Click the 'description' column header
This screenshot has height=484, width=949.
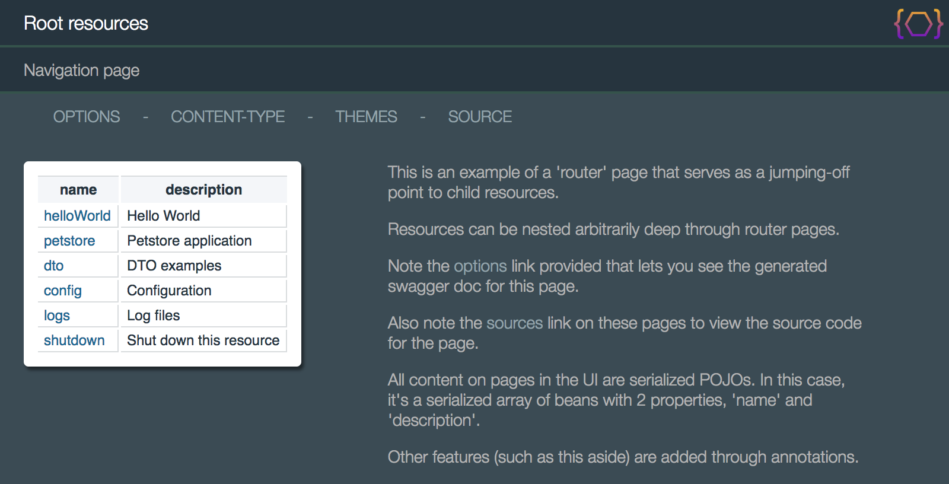(203, 190)
